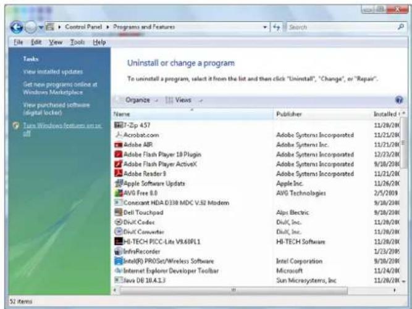Click the horizontal scrollbar left arrow

pos(115,290)
